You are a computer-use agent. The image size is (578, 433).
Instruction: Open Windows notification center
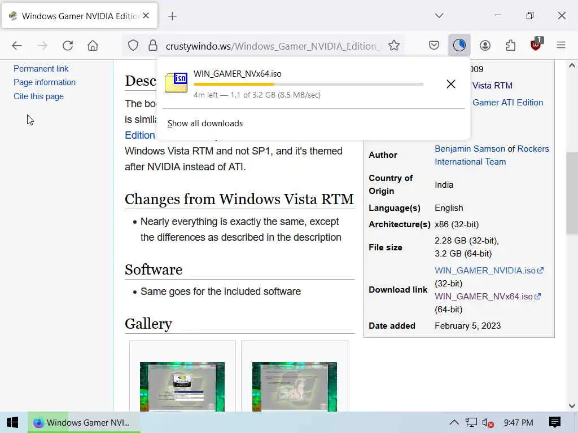[555, 422]
